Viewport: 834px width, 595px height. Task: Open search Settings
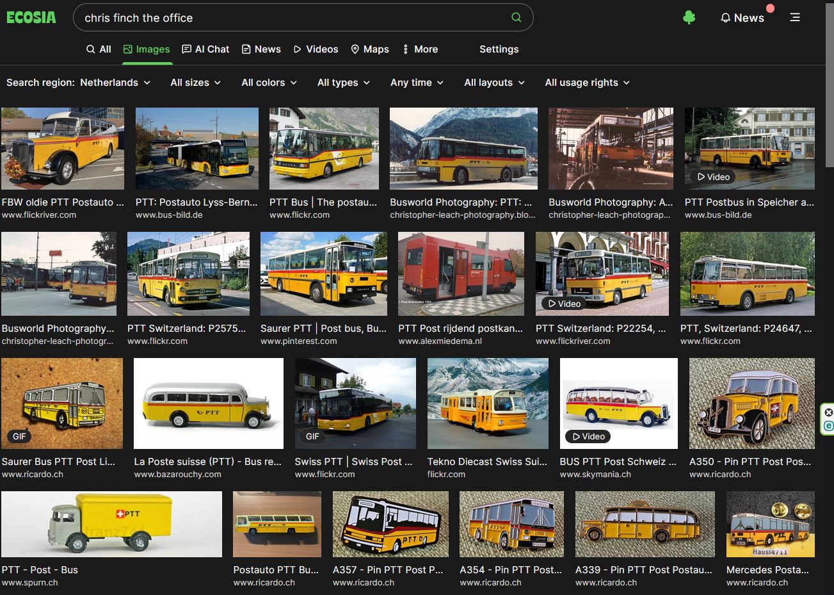pos(499,49)
